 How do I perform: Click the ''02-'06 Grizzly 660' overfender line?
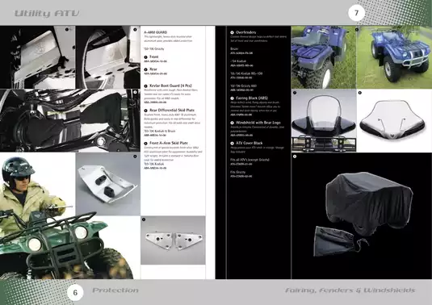tap(244, 86)
